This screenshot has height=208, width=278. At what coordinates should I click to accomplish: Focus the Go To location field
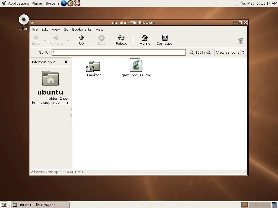coord(119,53)
